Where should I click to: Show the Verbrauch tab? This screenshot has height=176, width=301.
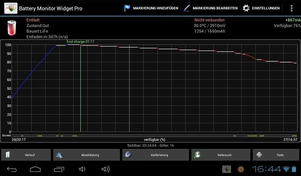coord(221,155)
